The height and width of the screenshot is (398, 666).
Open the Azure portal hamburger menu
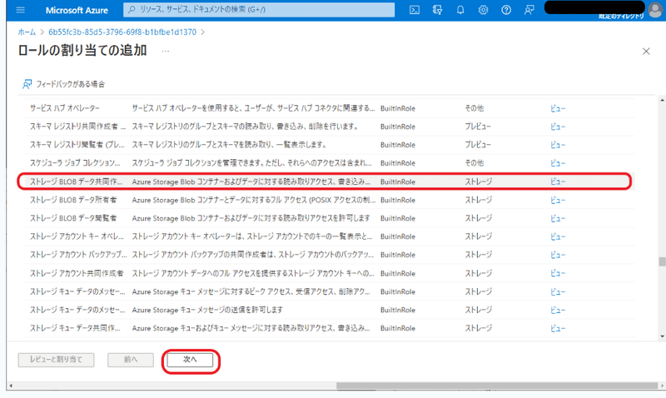(20, 10)
